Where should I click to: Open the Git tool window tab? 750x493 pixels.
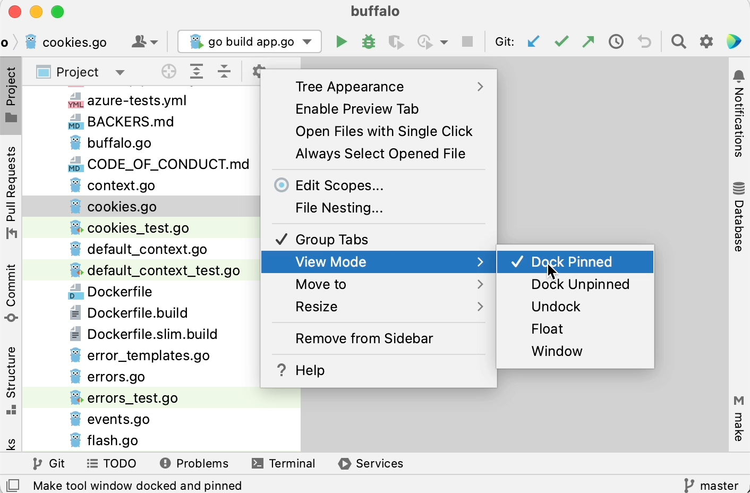pyautogui.click(x=49, y=463)
